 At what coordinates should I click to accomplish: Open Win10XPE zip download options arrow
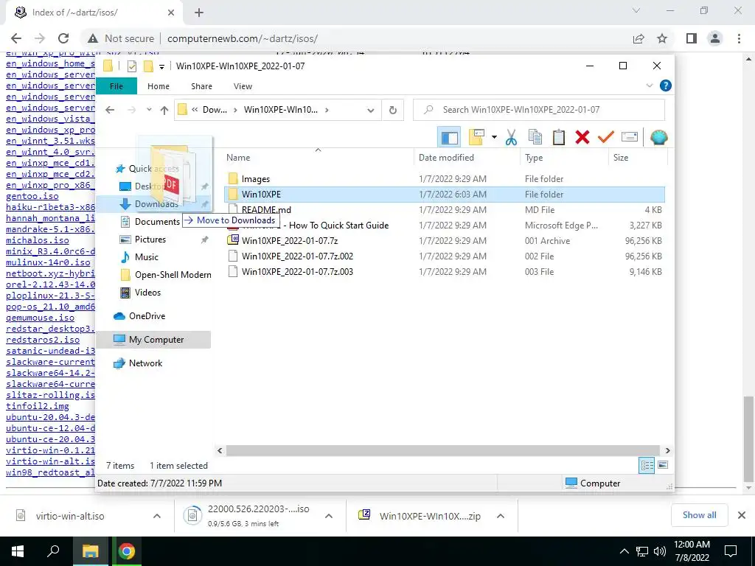[x=501, y=516]
